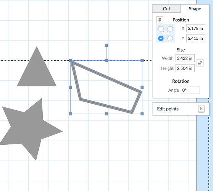Click the Width input field
Viewport: 213px width, 191px height.
click(185, 58)
